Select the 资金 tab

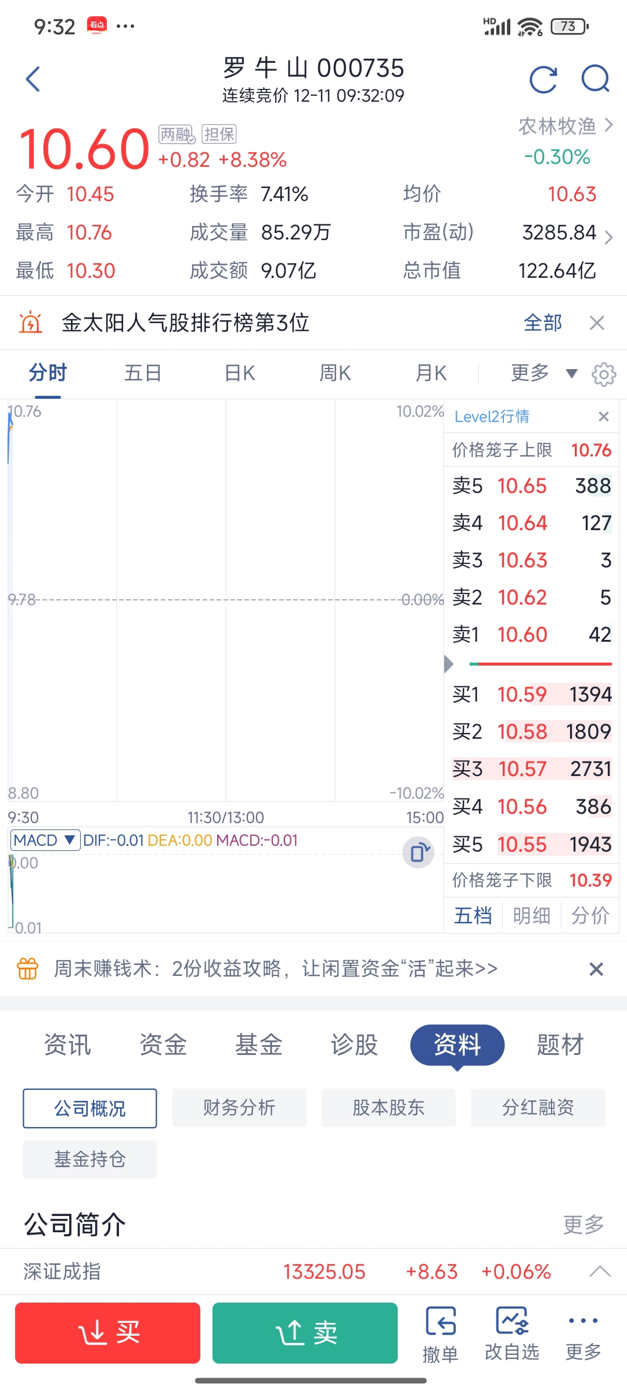pyautogui.click(x=163, y=1045)
